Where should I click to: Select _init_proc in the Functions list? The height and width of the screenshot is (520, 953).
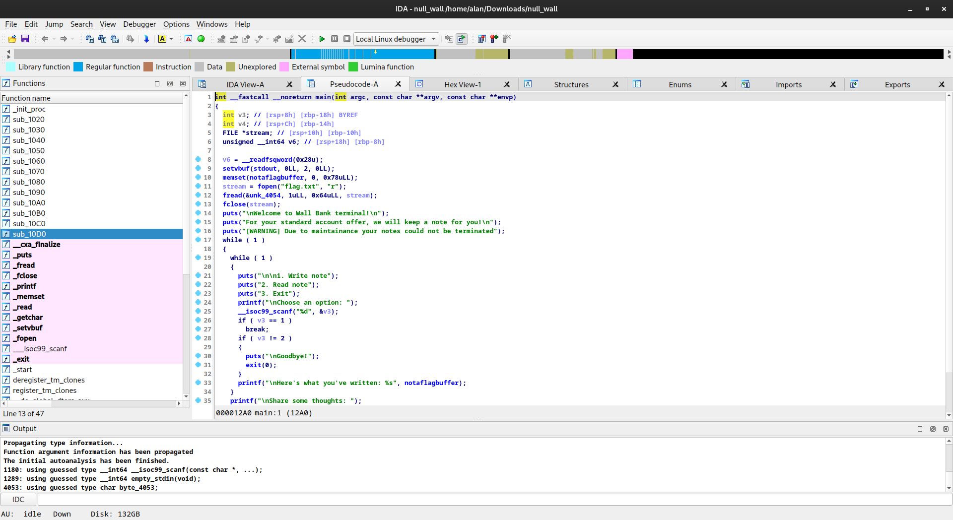tap(92, 109)
